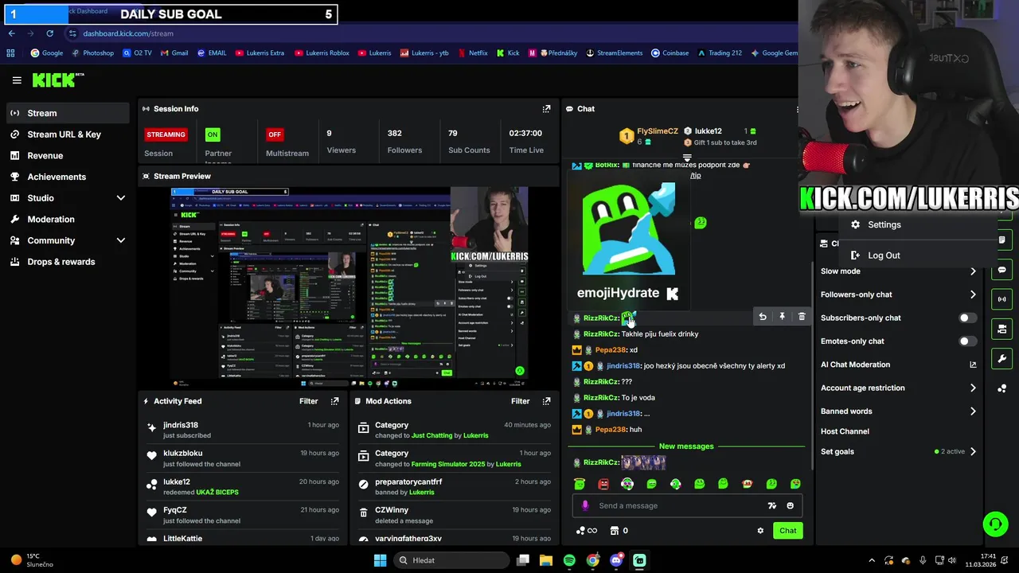Viewport: 1019px width, 573px height.
Task: Open the green headset support button
Action: [x=995, y=524]
